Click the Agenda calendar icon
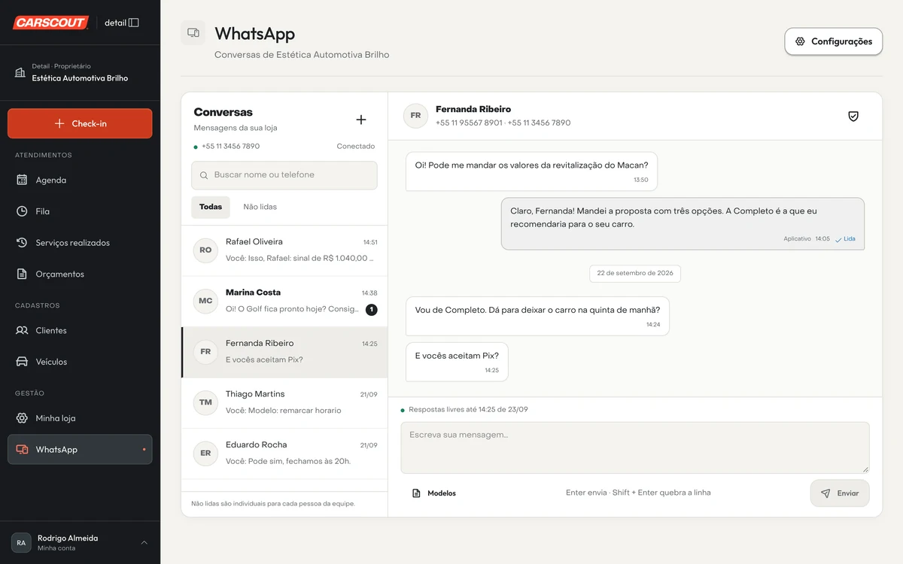The width and height of the screenshot is (903, 564). (x=22, y=180)
